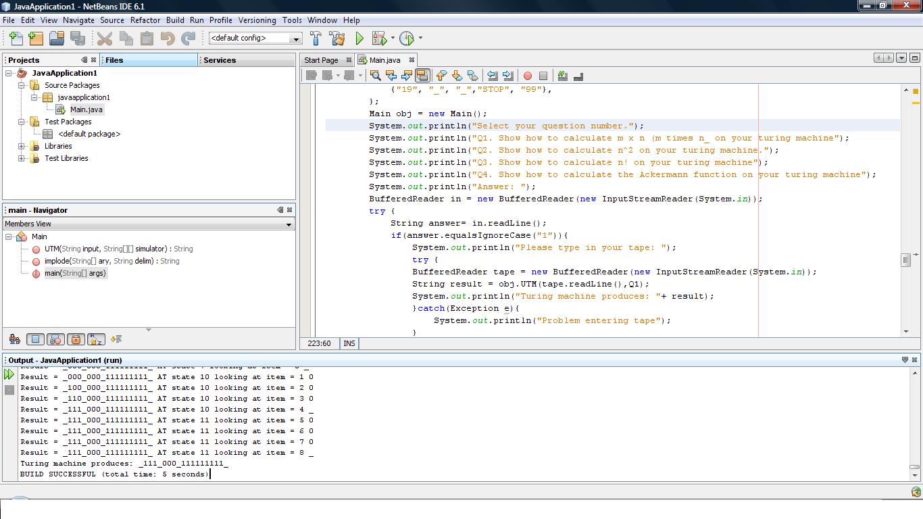Viewport: 923px width, 519px height.
Task: Click the Debug Main Project icon
Action: coord(379,39)
